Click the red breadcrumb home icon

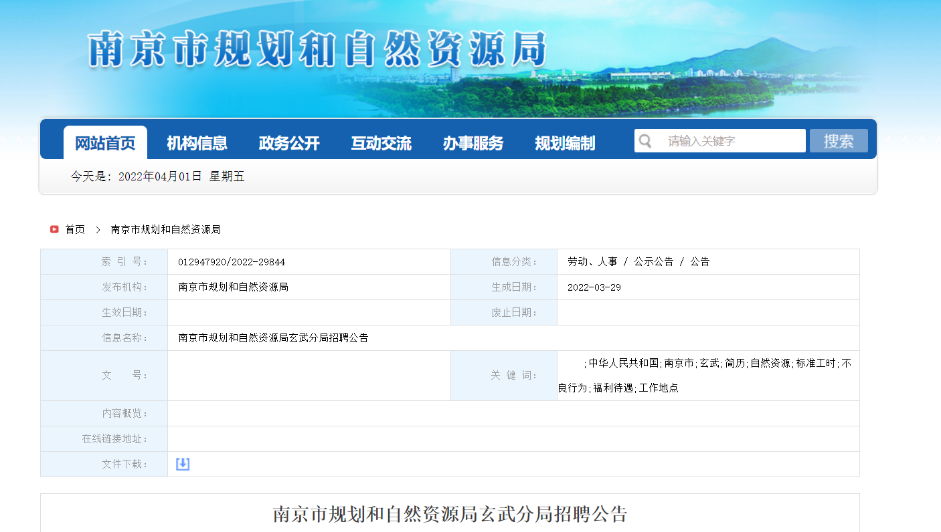(x=54, y=229)
